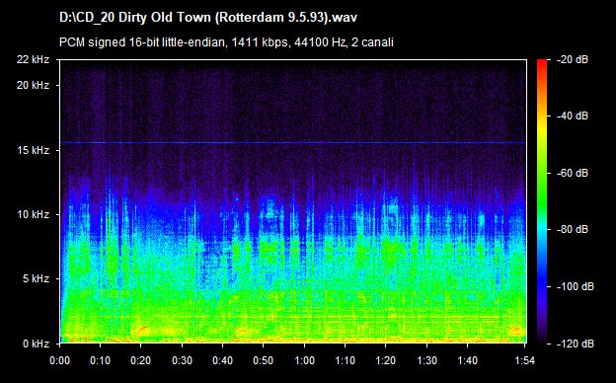Image resolution: width=616 pixels, height=383 pixels.
Task: Click the 0:30 time axis marker
Action: tap(182, 360)
